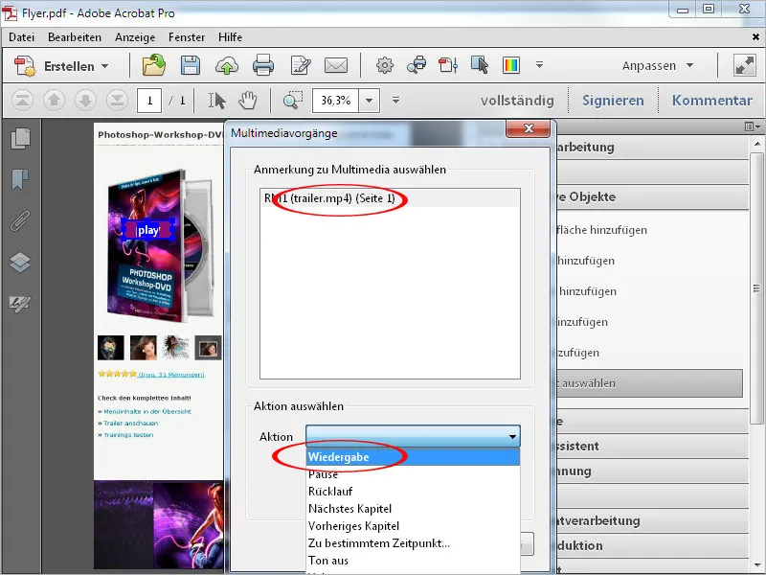Click the vollständig tools pane button

coord(517,101)
